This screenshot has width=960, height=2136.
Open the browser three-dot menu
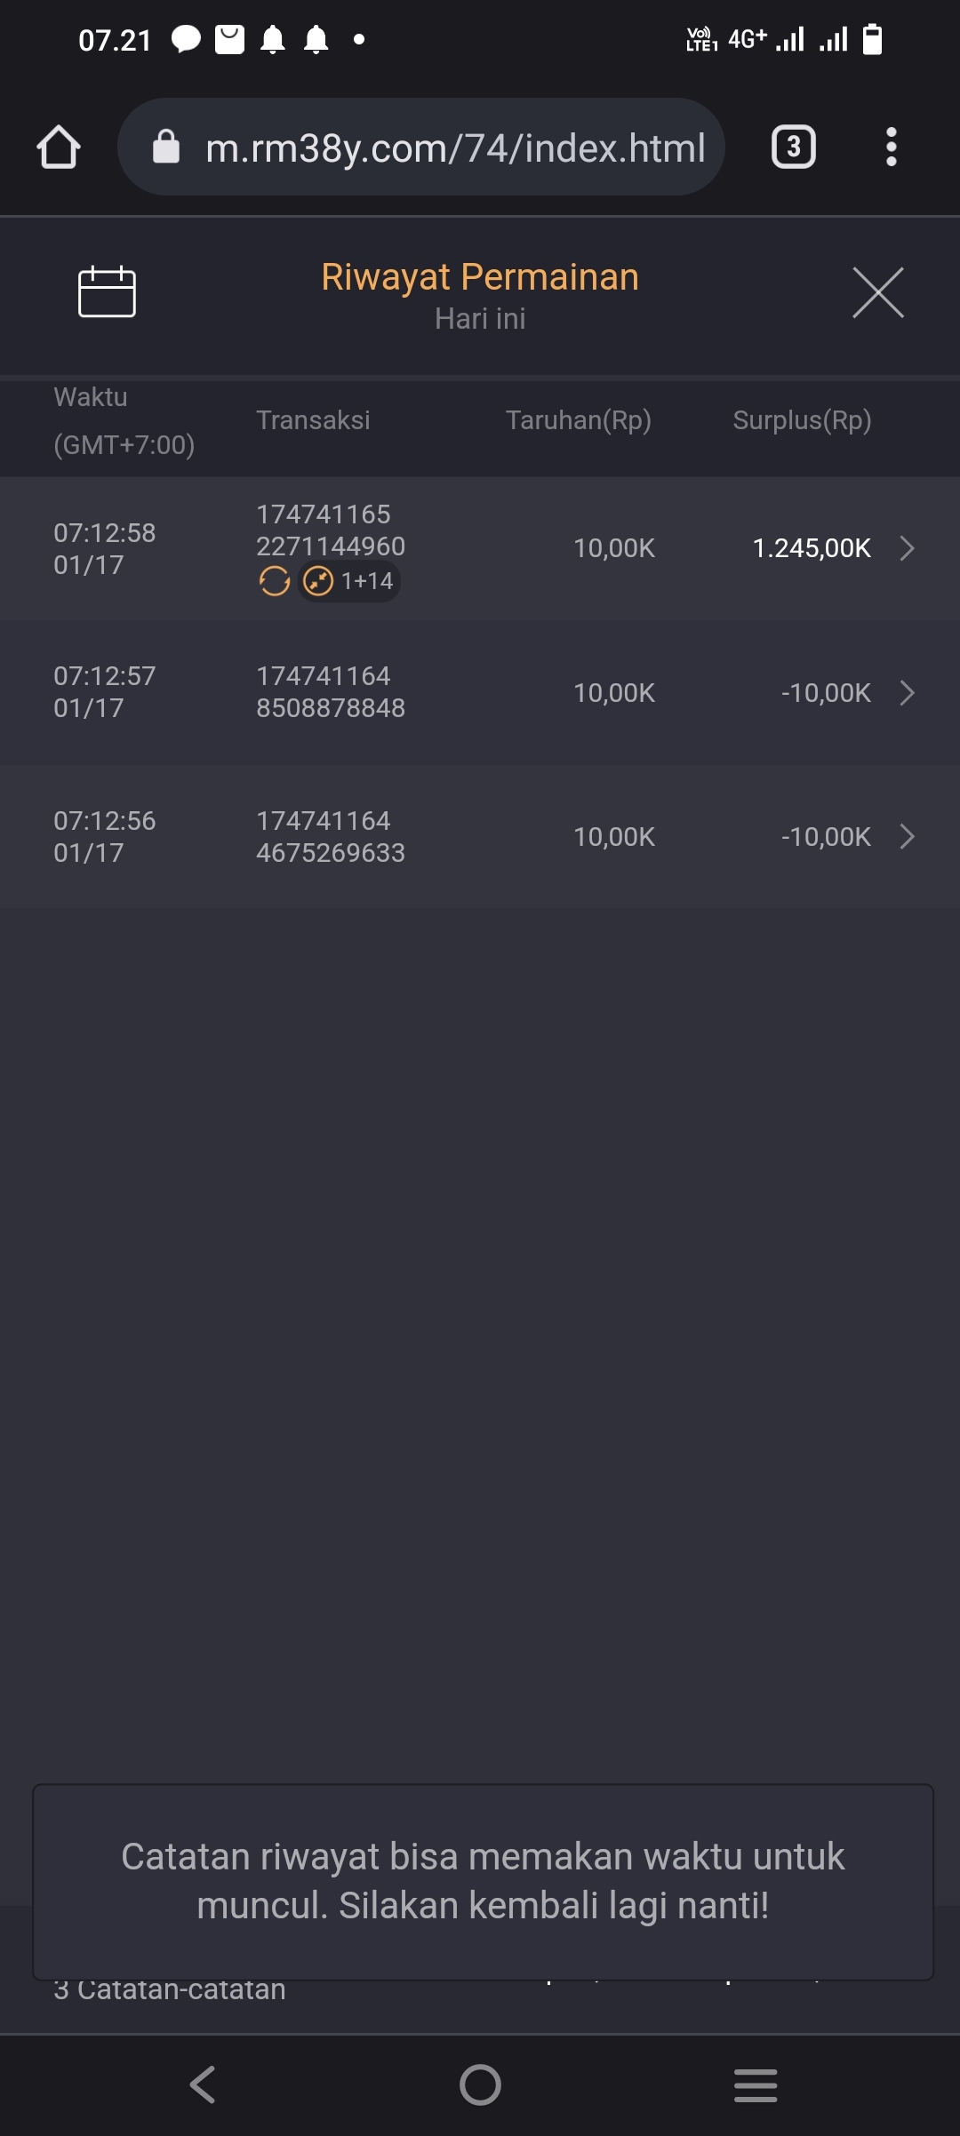click(891, 147)
